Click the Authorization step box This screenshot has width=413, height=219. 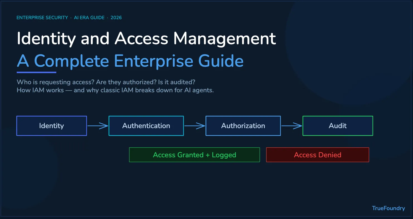coord(243,126)
